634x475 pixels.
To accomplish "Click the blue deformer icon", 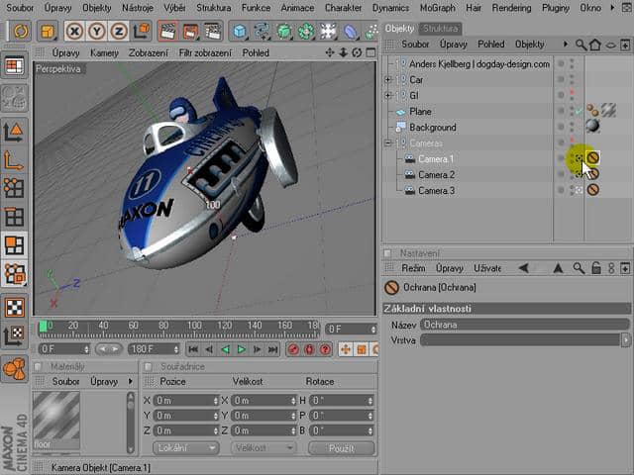I will [351, 31].
